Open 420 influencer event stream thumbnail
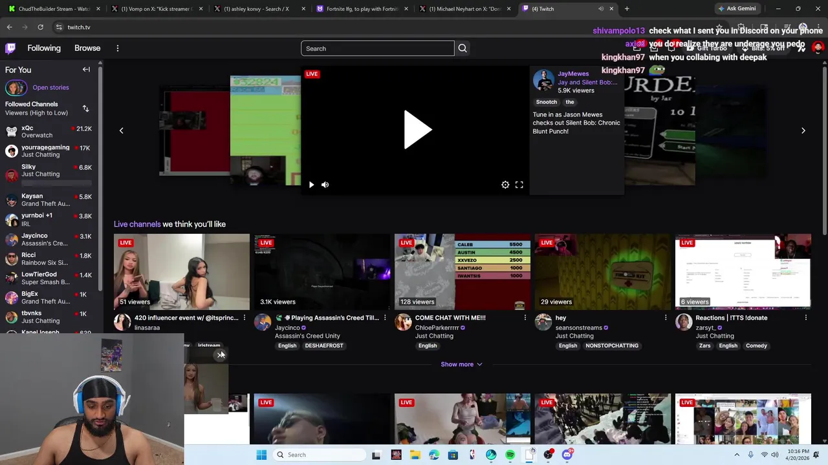The image size is (828, 465). pyautogui.click(x=182, y=272)
